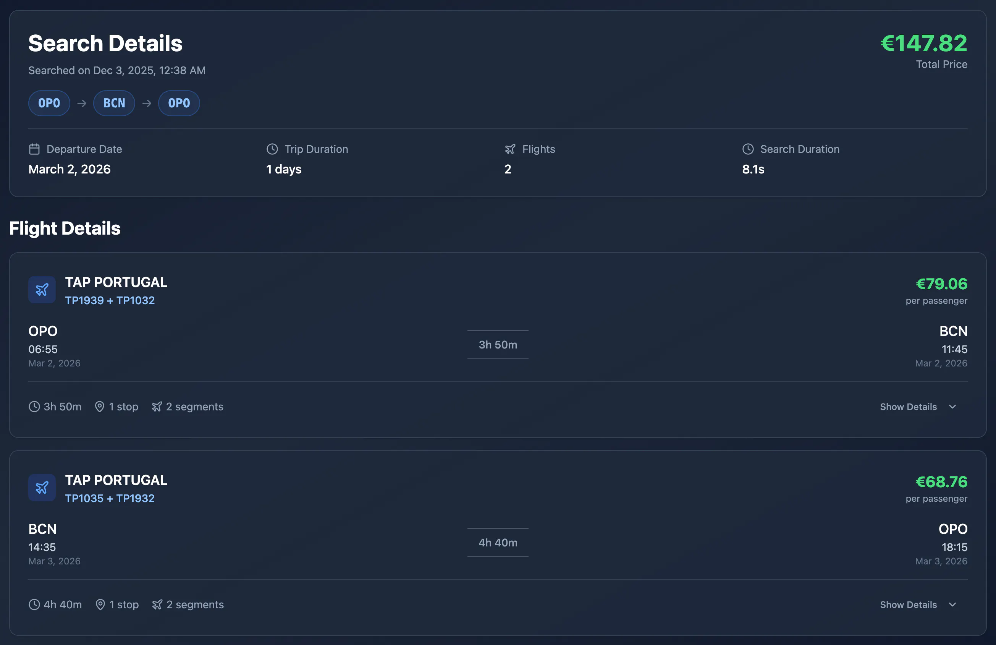Screen dimensions: 996x645
Task: Click the total price €147.82
Action: [923, 43]
